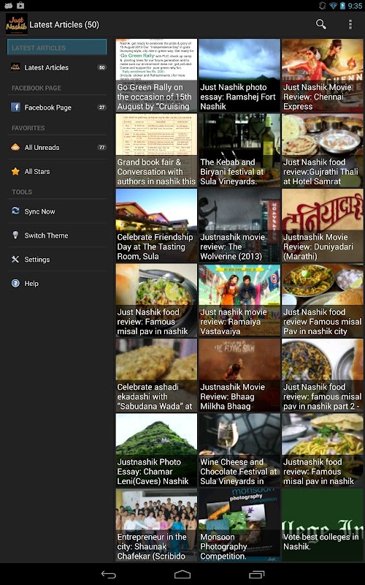Image resolution: width=365 pixels, height=585 pixels.
Task: Select the LATEST ARTICLES highlighted header
Action: click(x=57, y=48)
